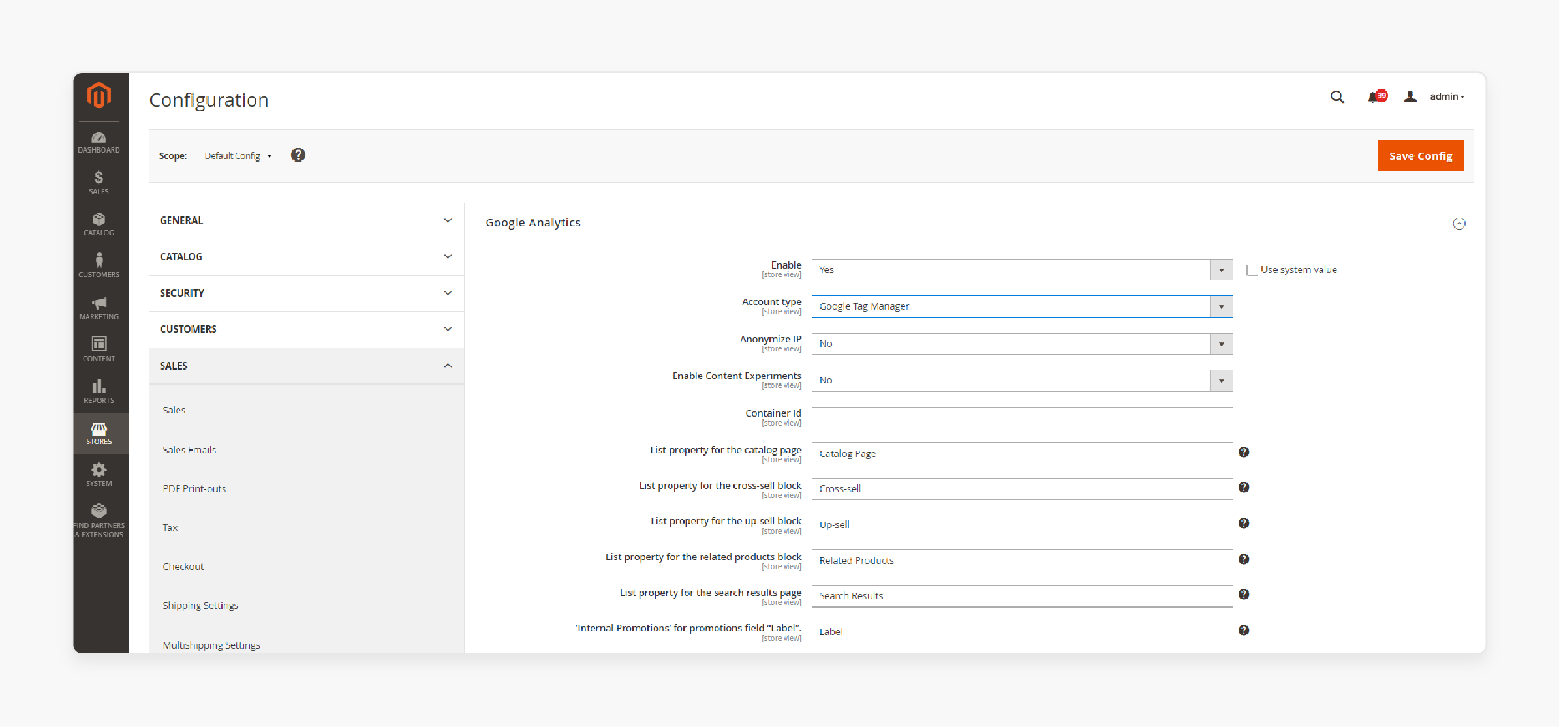Select Tax in the config menu
The height and width of the screenshot is (727, 1559).
coord(170,527)
